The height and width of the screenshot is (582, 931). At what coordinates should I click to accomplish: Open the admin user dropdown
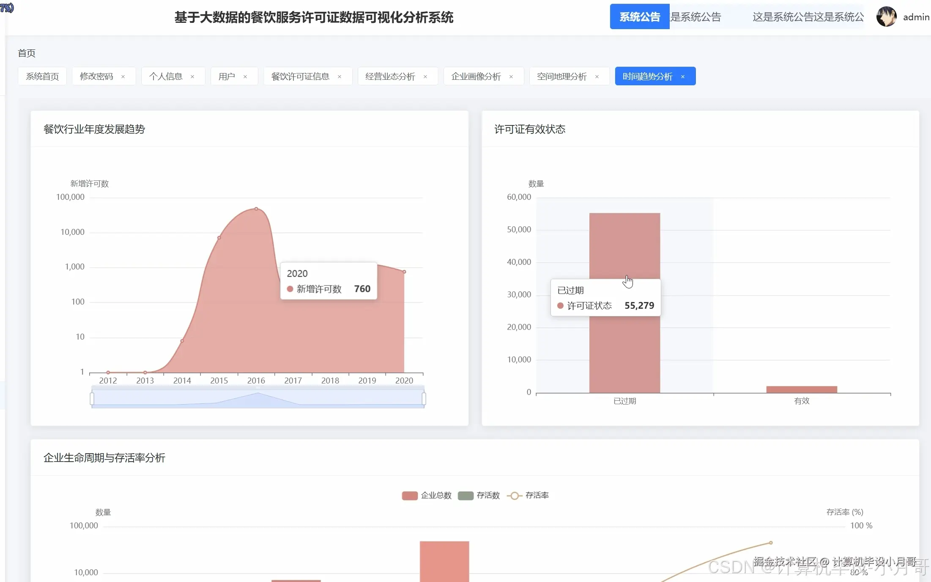tap(916, 17)
